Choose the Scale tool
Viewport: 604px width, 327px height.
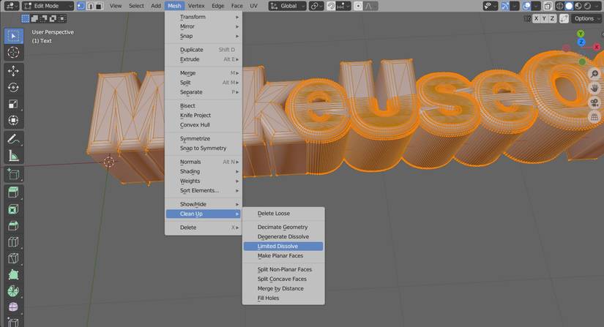tap(13, 105)
